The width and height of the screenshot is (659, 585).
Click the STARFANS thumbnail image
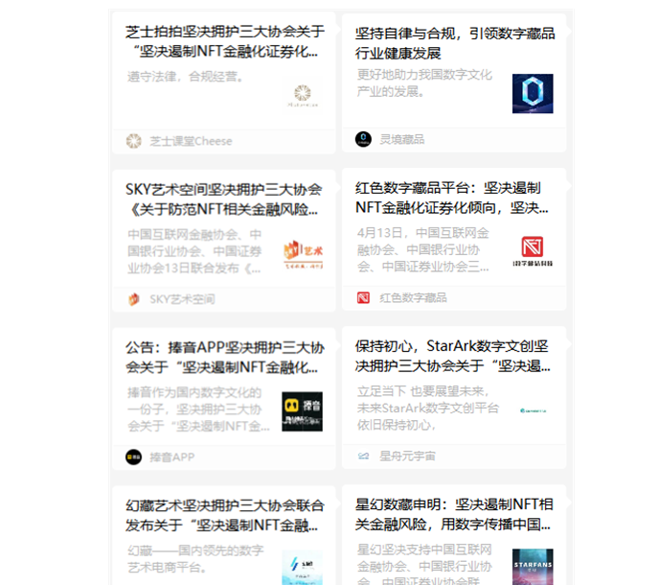click(x=532, y=566)
